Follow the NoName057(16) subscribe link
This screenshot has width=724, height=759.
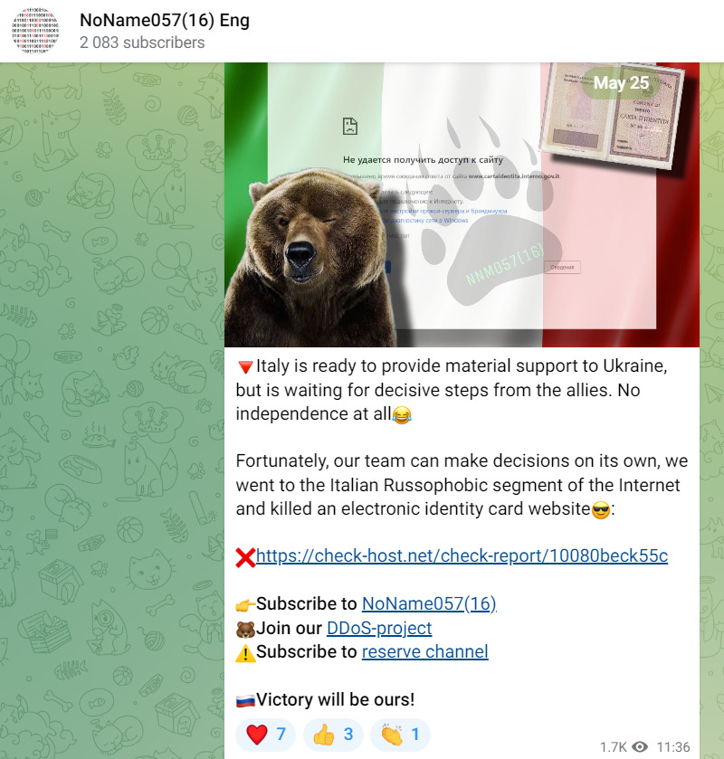pyautogui.click(x=429, y=603)
